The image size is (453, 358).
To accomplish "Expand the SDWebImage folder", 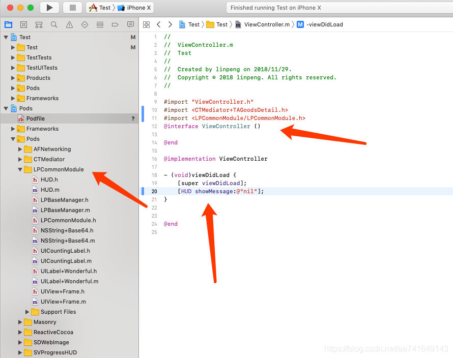I will coord(20,342).
